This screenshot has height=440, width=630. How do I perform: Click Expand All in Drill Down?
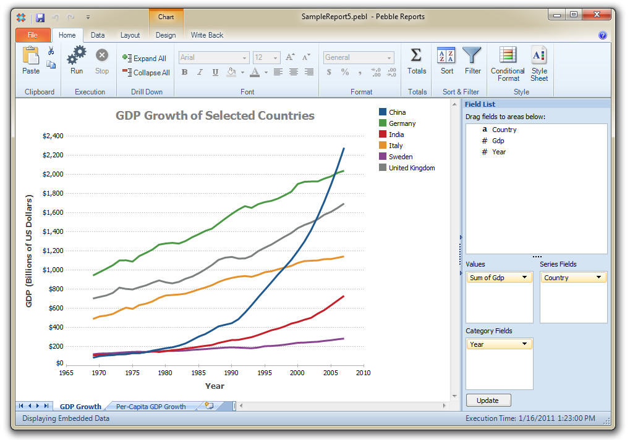[x=145, y=59]
